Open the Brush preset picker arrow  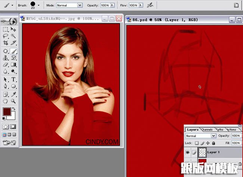(x=38, y=5)
